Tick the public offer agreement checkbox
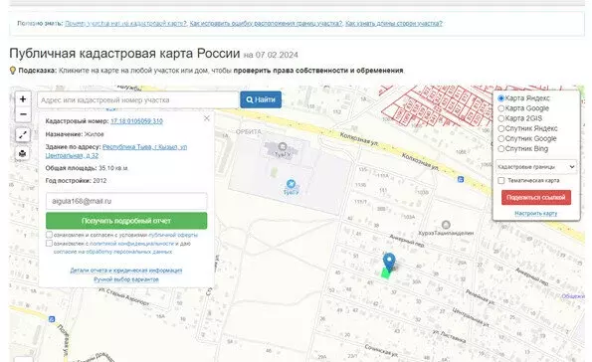The image size is (592, 362). [x=49, y=235]
